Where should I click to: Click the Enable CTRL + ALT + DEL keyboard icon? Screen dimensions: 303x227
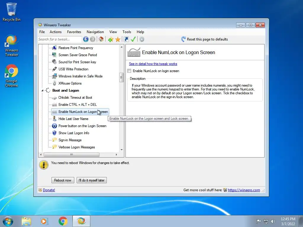(x=54, y=105)
